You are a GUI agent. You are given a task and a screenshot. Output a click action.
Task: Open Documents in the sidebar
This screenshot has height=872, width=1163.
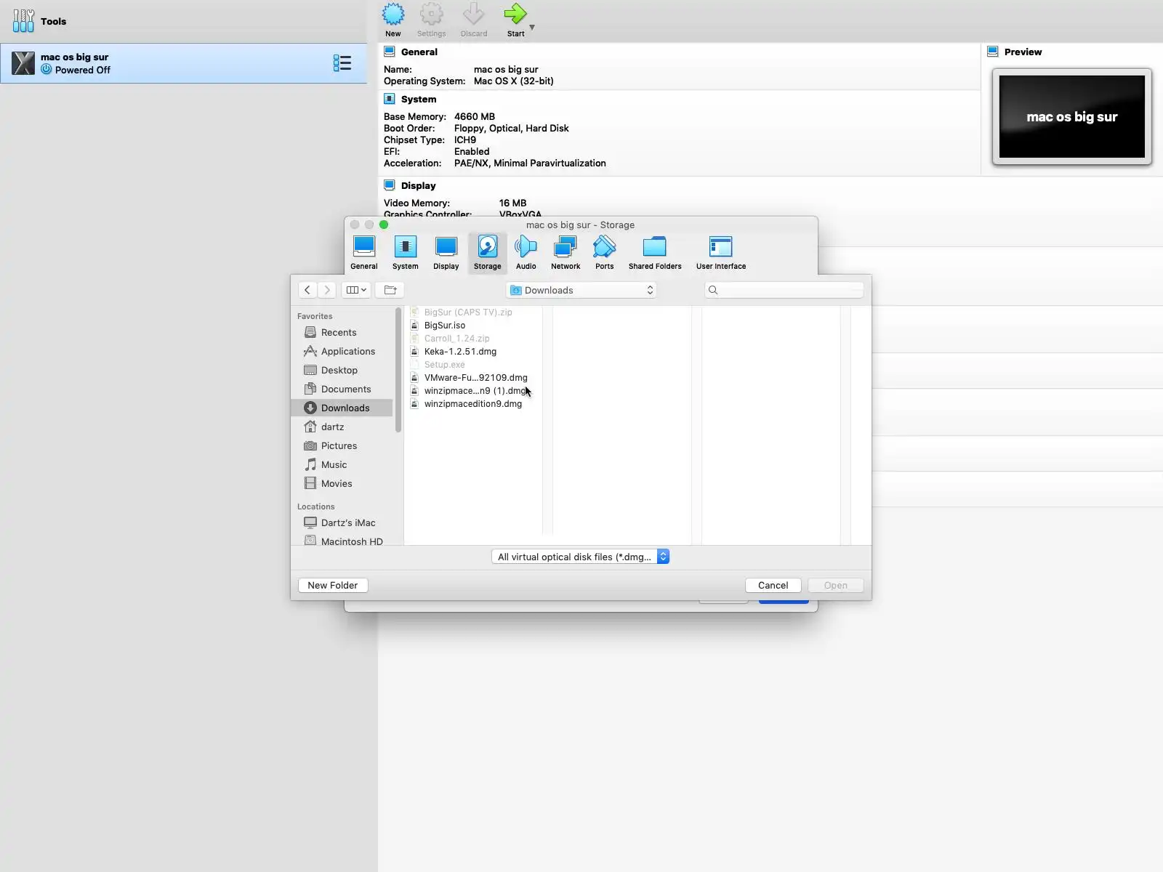[x=342, y=389]
